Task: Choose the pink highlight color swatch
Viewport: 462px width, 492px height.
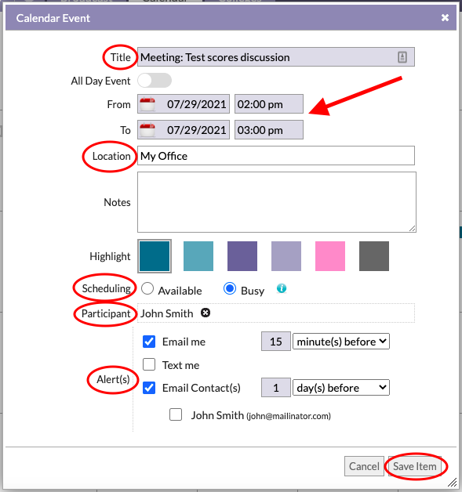Action: pyautogui.click(x=330, y=256)
